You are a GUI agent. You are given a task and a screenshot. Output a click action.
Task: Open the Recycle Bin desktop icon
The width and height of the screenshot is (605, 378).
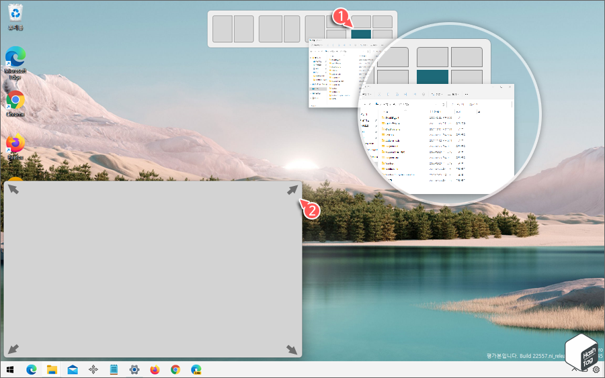[15, 17]
